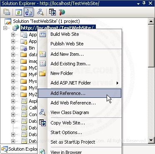Click the 'MyD' folder icon
Viewport: 155px width, 154px height.
(x=24, y=68)
